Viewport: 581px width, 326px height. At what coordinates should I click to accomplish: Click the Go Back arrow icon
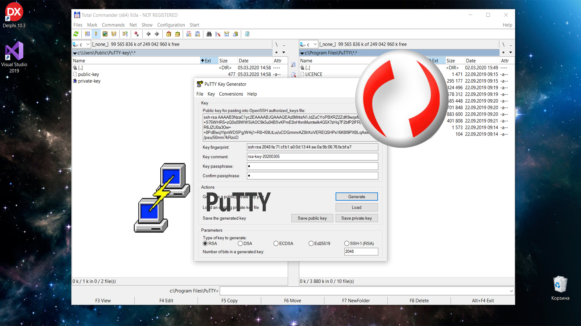coord(148,34)
